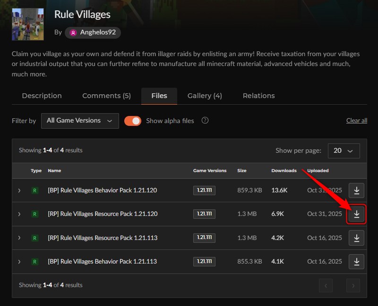378x306 pixels.
Task: Download the Behavior Pack 1.21.120 file
Action: 356,190
